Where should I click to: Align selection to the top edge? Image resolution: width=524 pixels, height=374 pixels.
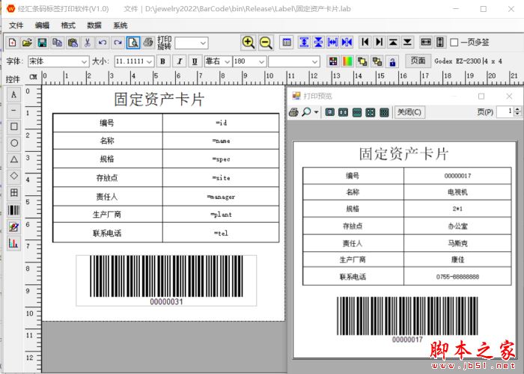tap(393, 42)
